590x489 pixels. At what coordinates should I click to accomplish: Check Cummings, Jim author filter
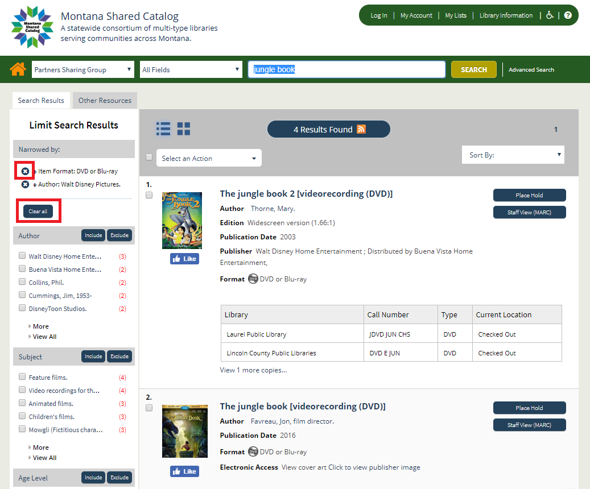[x=22, y=295]
